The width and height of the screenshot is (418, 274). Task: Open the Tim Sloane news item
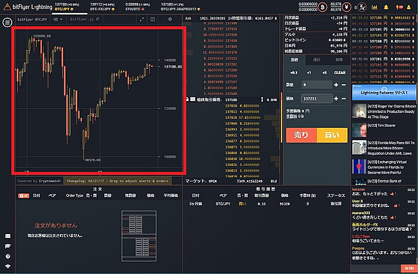tap(384, 130)
